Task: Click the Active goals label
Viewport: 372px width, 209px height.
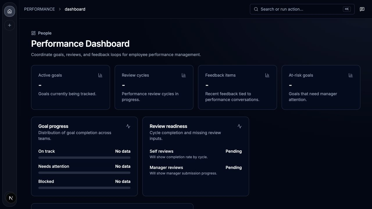Action: [x=50, y=75]
